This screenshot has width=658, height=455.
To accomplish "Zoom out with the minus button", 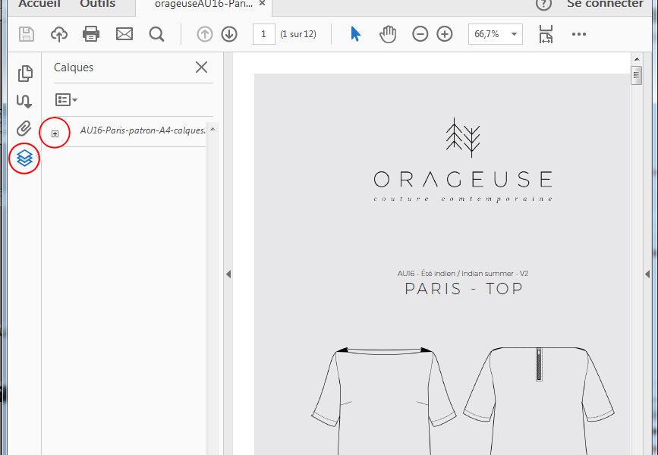I will click(420, 34).
